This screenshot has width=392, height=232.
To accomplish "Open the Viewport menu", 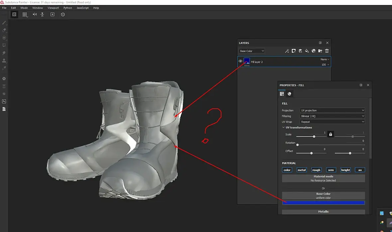I will tap(53, 8).
